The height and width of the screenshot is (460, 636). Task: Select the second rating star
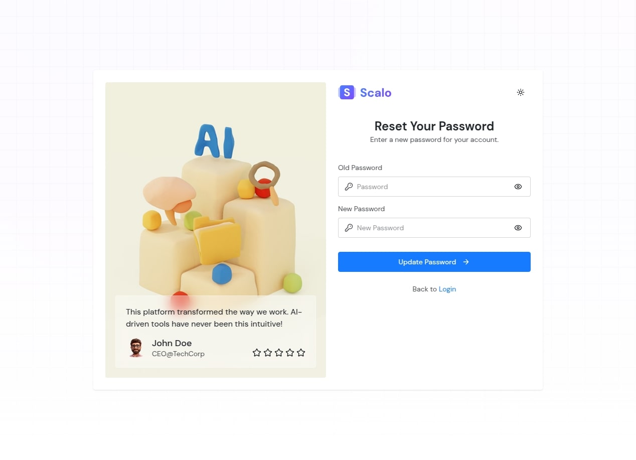(x=268, y=353)
